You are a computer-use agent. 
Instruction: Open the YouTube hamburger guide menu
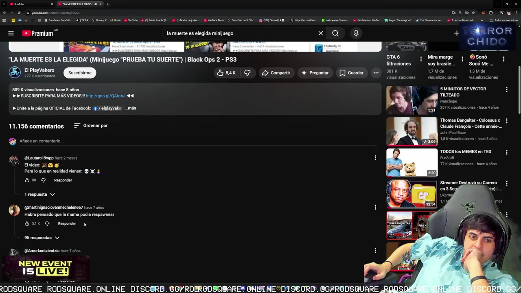click(11, 33)
